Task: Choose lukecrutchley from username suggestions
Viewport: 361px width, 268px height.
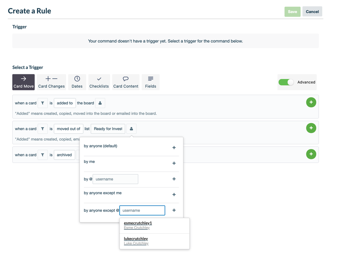Action: (155, 241)
